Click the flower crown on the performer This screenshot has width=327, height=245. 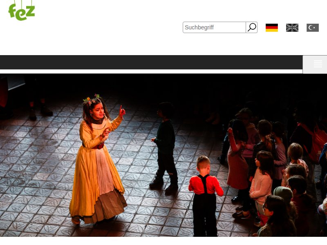click(92, 99)
